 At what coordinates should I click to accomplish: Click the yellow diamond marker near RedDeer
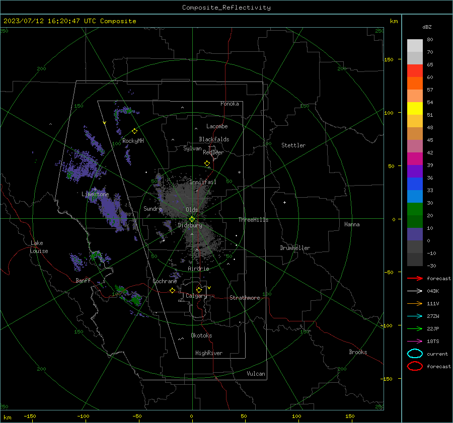[207, 163]
